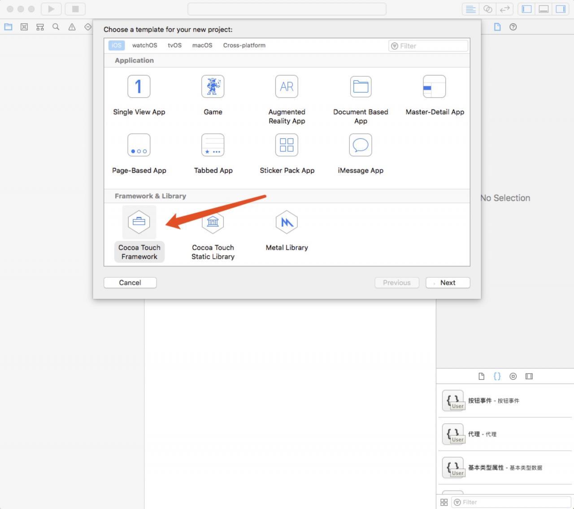Show the quick help inspector icon
This screenshot has height=509, width=574.
click(x=513, y=27)
